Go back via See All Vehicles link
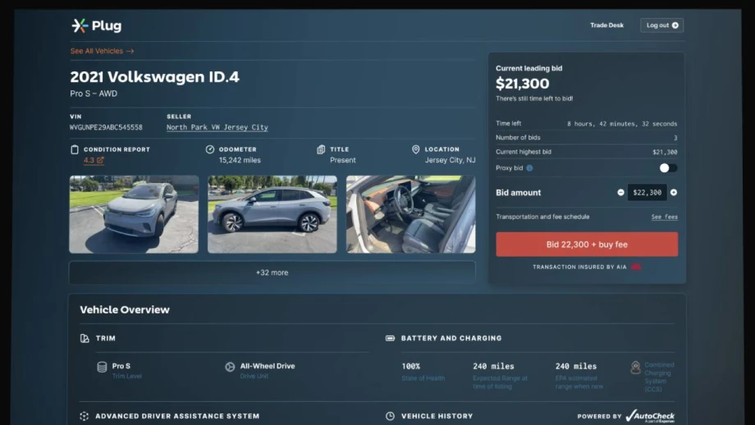Viewport: 755px width, 425px height. click(x=102, y=51)
